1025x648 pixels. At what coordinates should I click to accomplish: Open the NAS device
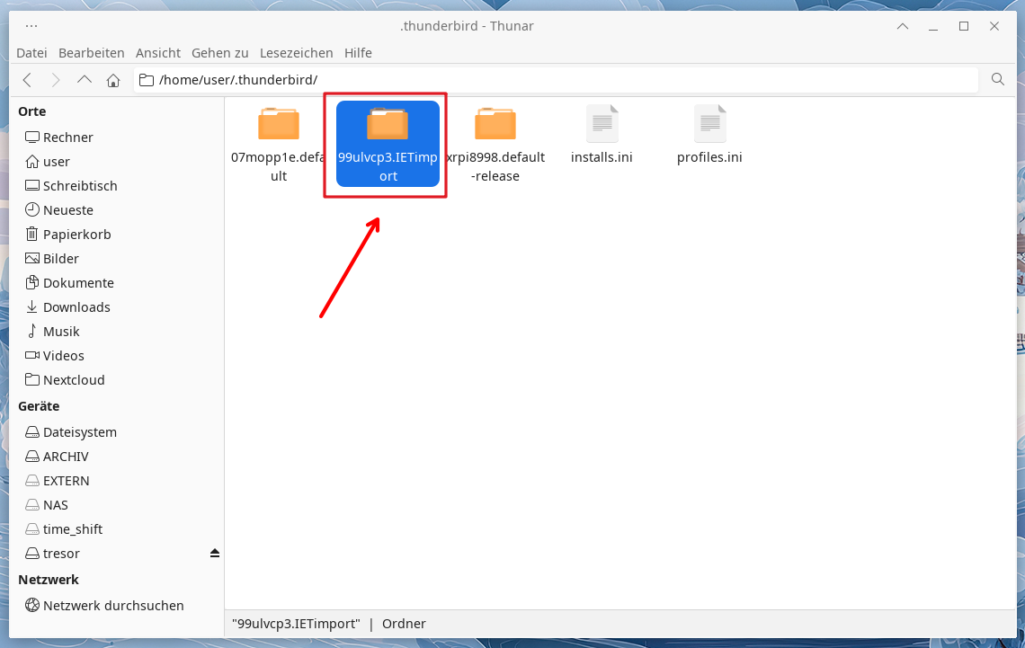[x=55, y=505]
